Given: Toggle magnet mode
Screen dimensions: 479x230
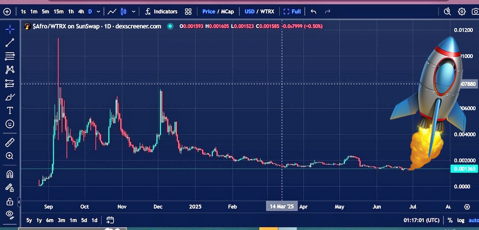Looking at the screenshot, I should point(10,174).
